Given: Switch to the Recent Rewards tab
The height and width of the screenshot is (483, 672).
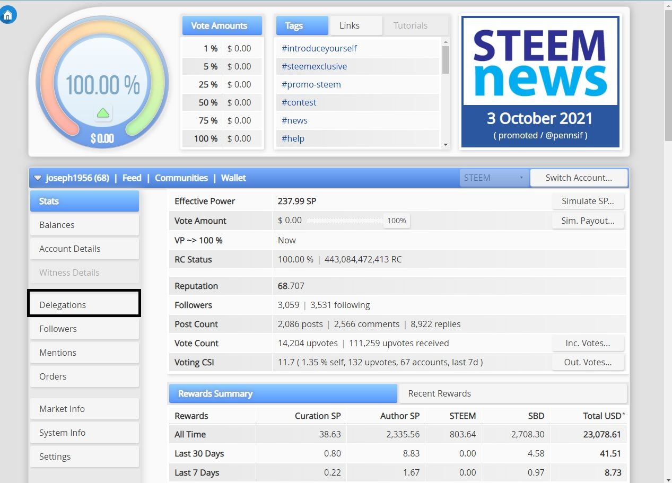Looking at the screenshot, I should click(x=513, y=393).
